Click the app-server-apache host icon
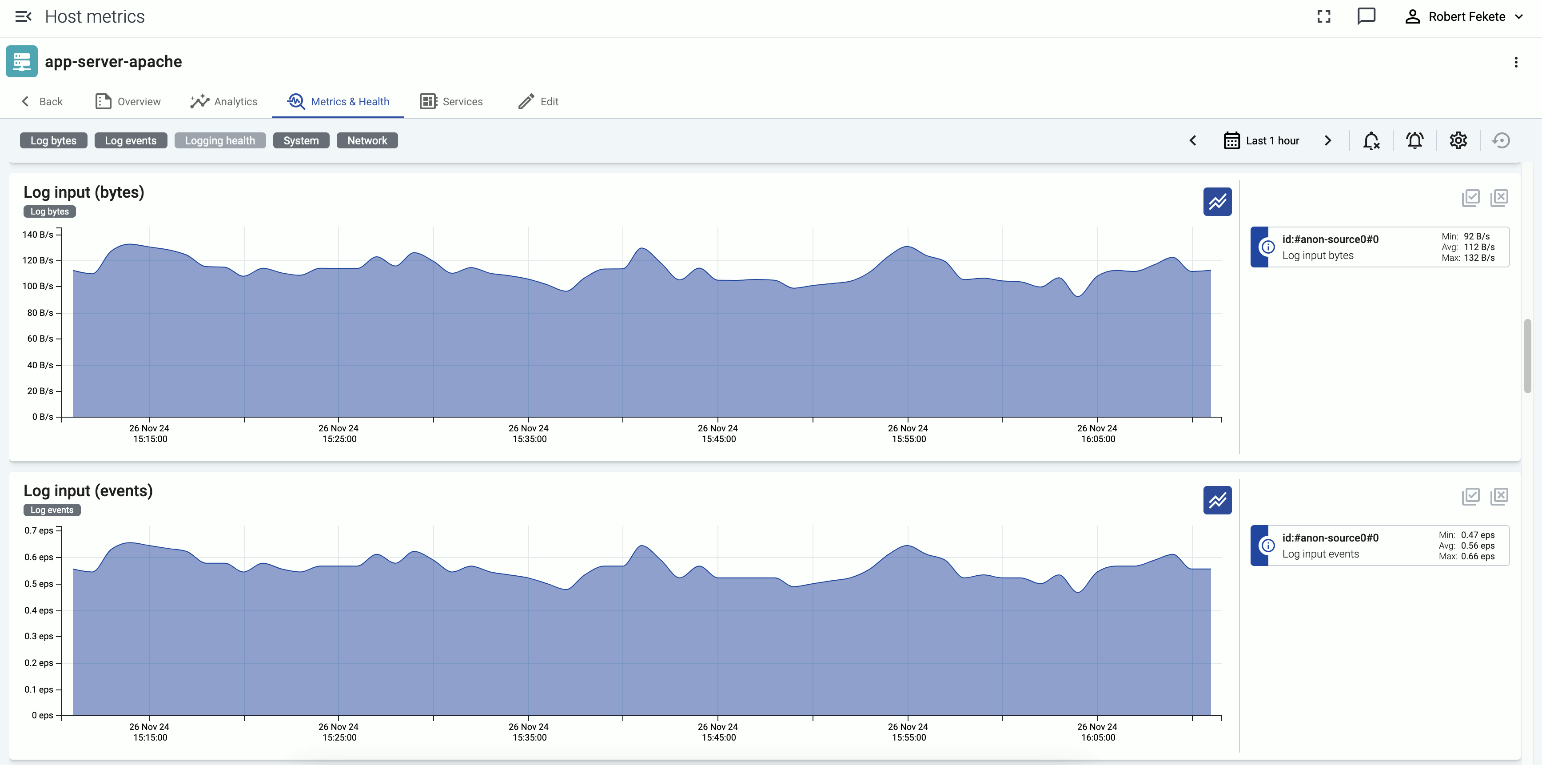This screenshot has height=765, width=1542. point(22,62)
